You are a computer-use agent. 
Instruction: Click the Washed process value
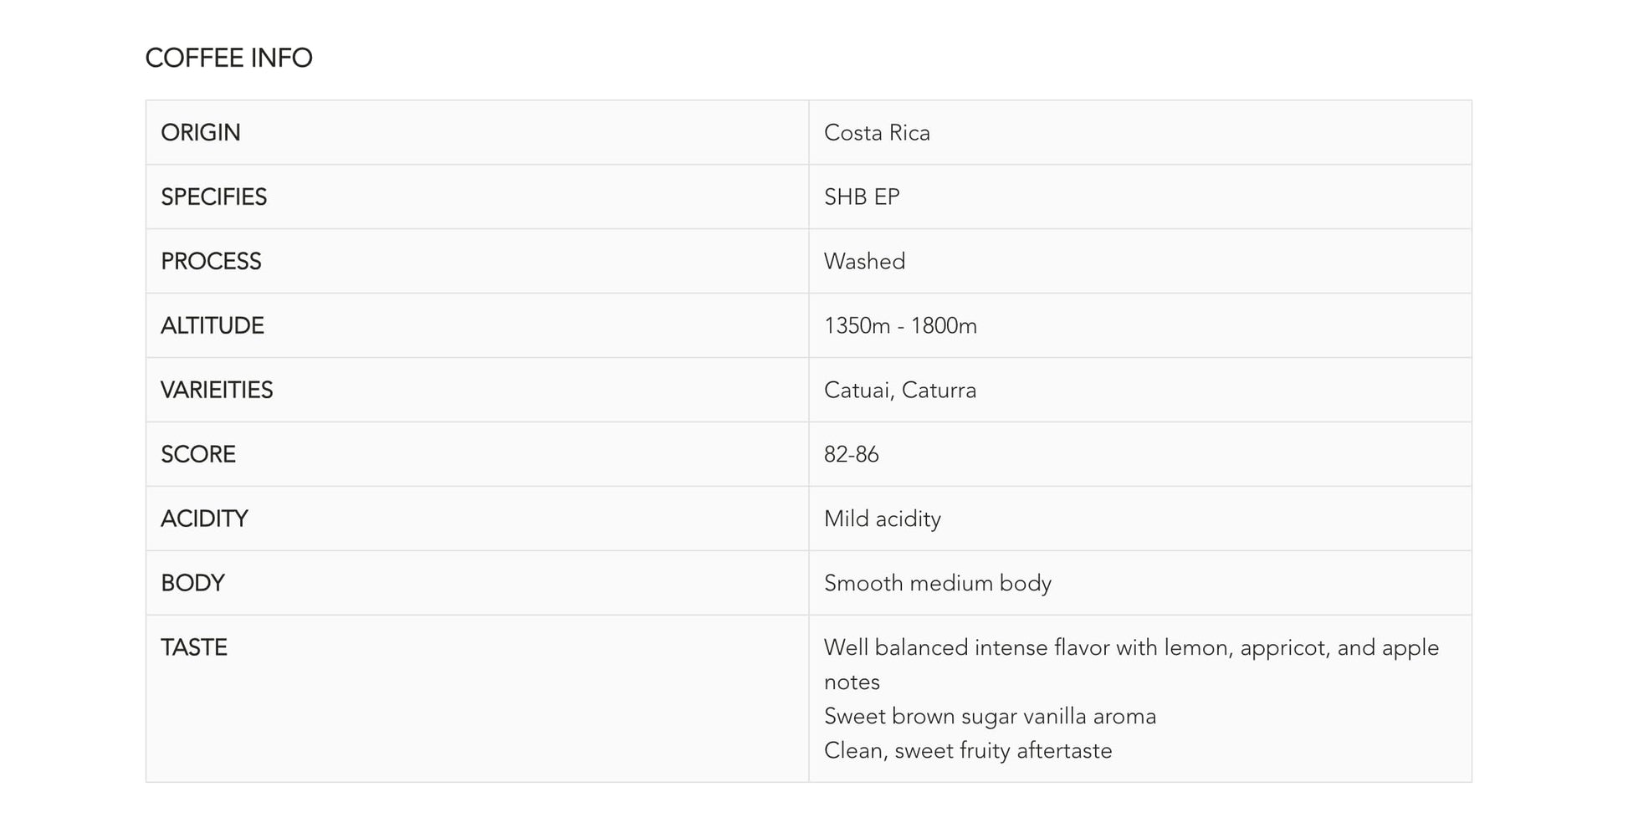click(x=864, y=261)
